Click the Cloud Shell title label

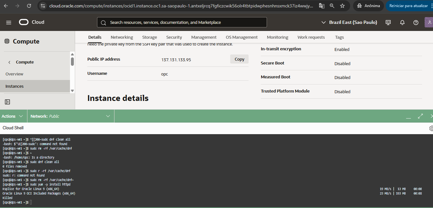(x=13, y=128)
